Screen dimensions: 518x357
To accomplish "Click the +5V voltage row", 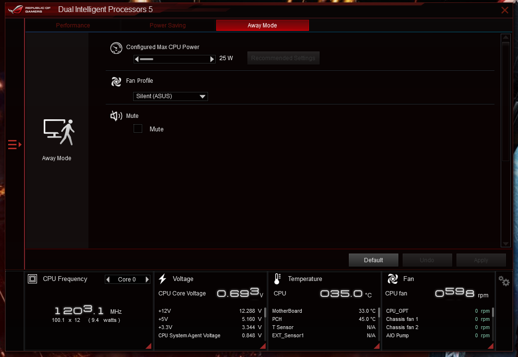I will coord(210,319).
